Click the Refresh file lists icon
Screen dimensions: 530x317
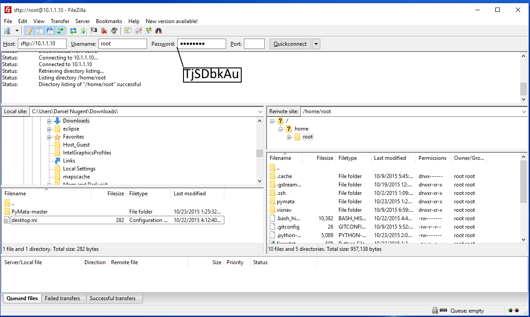[x=73, y=31]
